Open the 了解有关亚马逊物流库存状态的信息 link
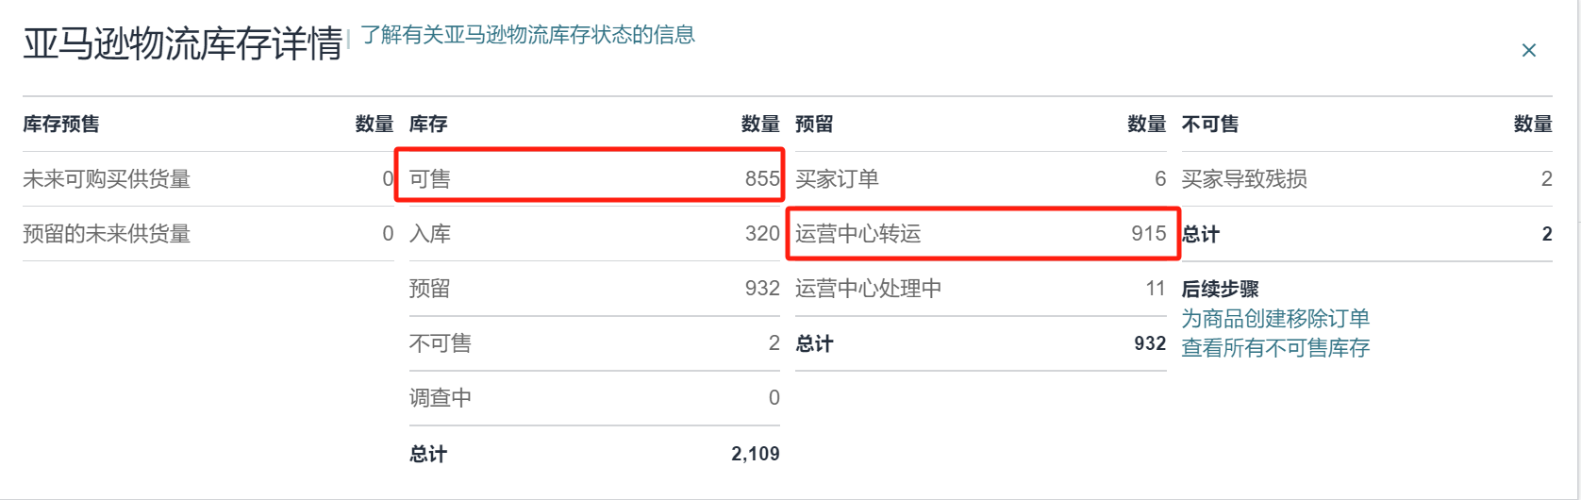Image resolution: width=1581 pixels, height=500 pixels. pyautogui.click(x=528, y=35)
